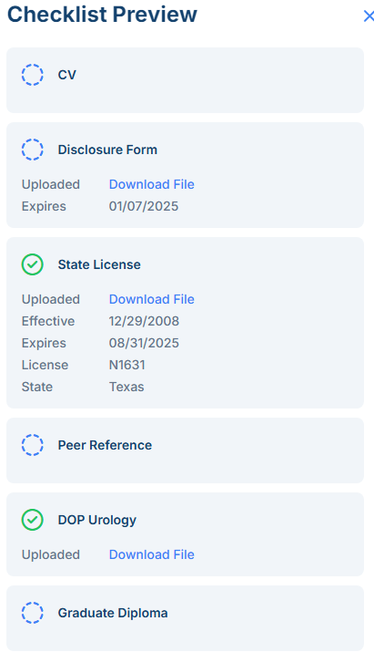Select the CV checklist item title
This screenshot has width=374, height=652.
click(66, 75)
